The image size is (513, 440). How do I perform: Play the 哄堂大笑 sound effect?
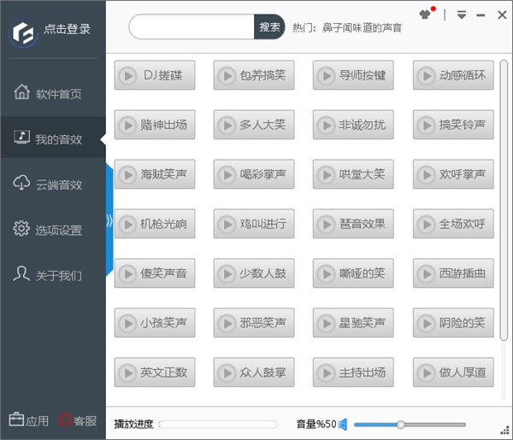click(353, 174)
